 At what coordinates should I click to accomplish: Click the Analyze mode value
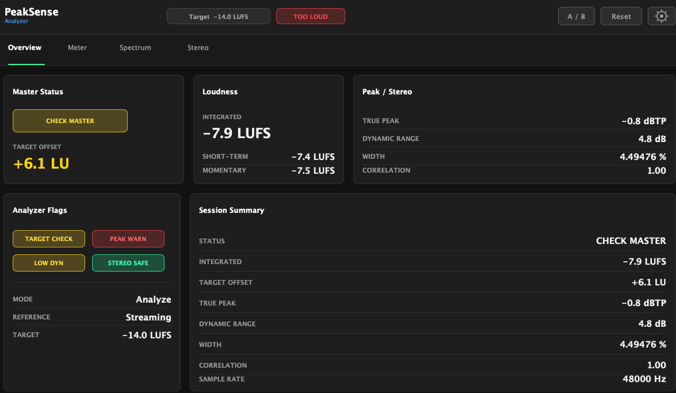click(154, 299)
